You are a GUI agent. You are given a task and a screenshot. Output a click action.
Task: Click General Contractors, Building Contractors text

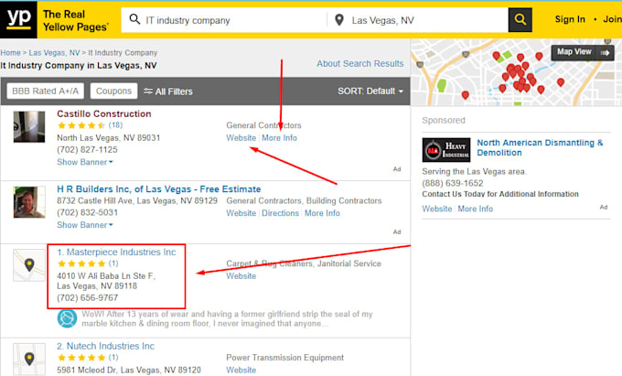304,200
